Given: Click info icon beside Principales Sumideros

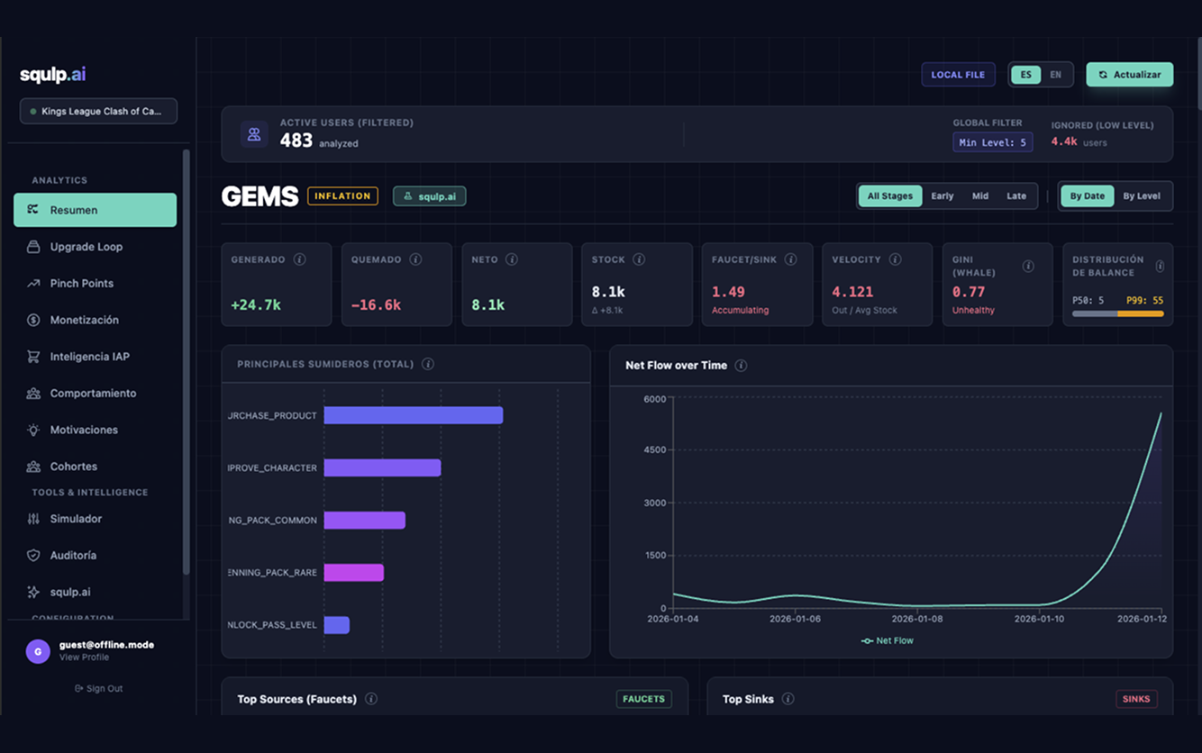Looking at the screenshot, I should (428, 365).
